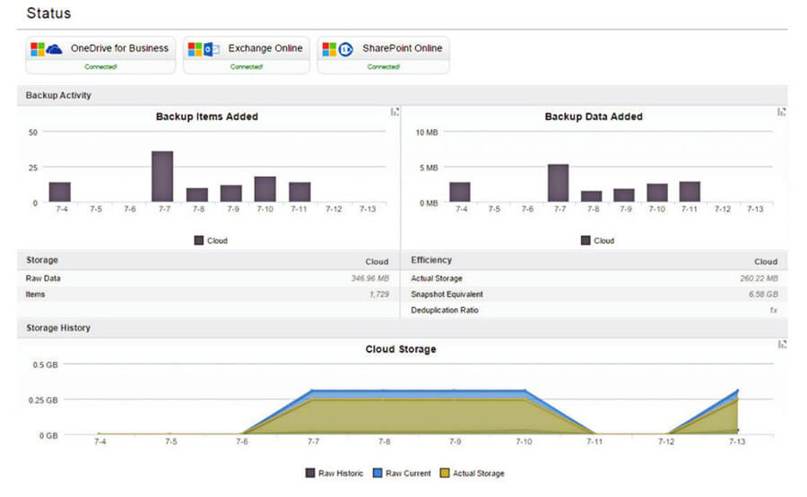Click the Deduplication Ratio row label
Viewport: 807px width, 497px height.
point(445,310)
